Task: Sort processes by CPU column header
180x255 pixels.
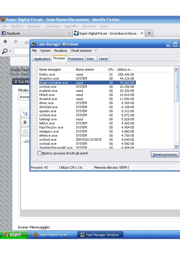Action: pos(111,70)
